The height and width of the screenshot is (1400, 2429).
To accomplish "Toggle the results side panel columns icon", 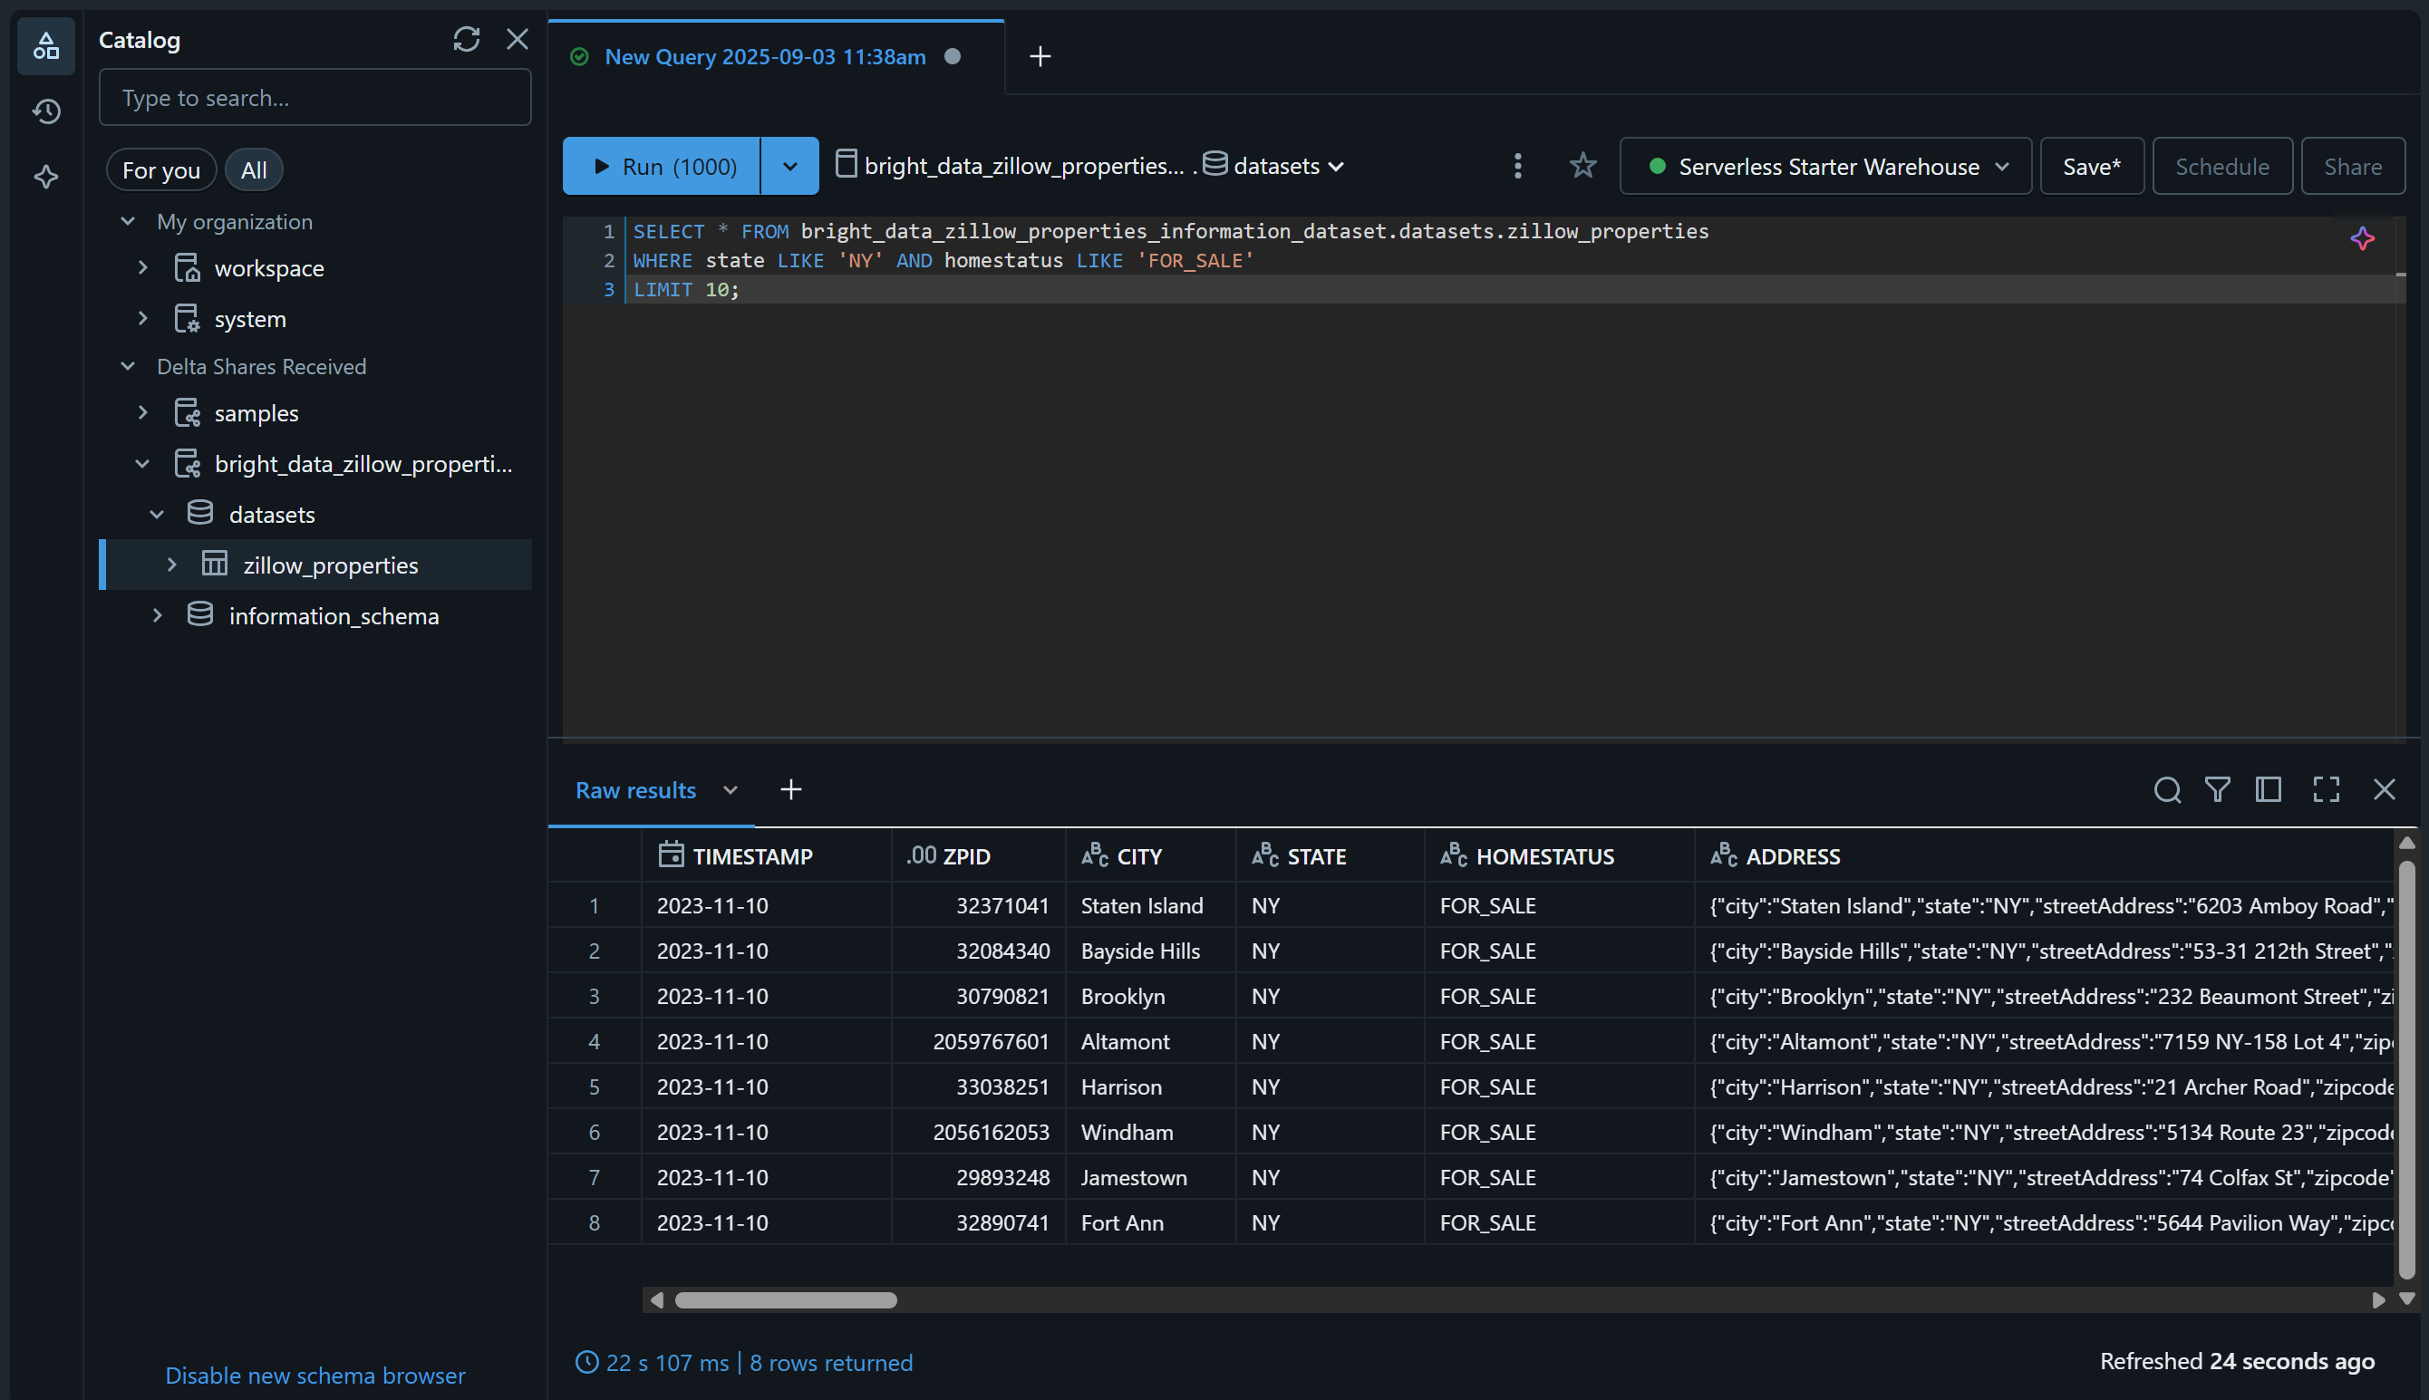I will pyautogui.click(x=2269, y=790).
